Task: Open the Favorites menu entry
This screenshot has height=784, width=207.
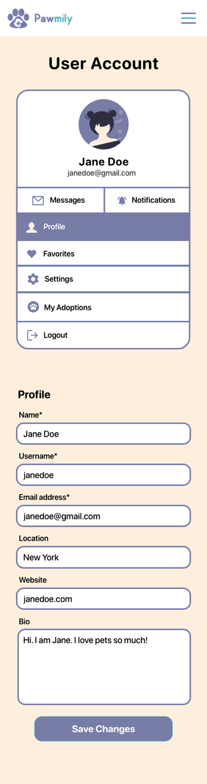Action: (x=103, y=254)
